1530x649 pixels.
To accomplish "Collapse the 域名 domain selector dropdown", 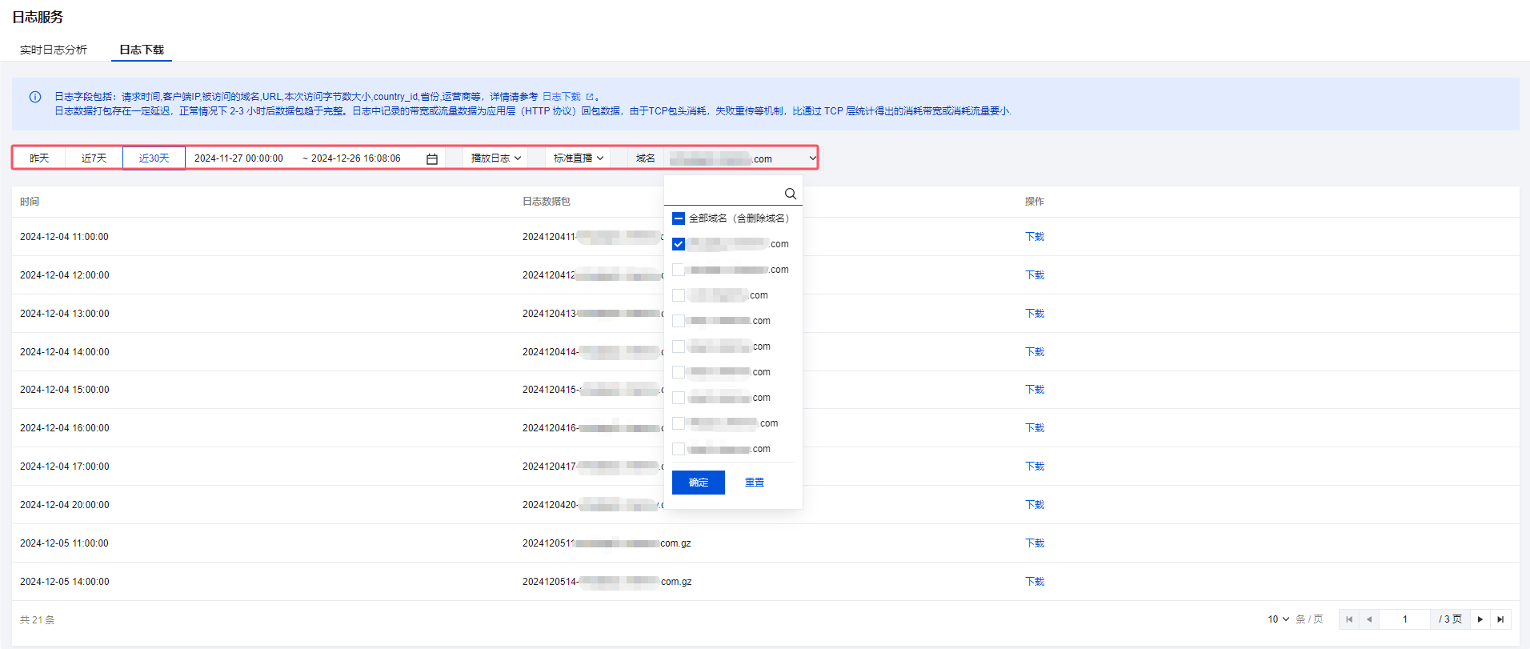I will click(812, 158).
